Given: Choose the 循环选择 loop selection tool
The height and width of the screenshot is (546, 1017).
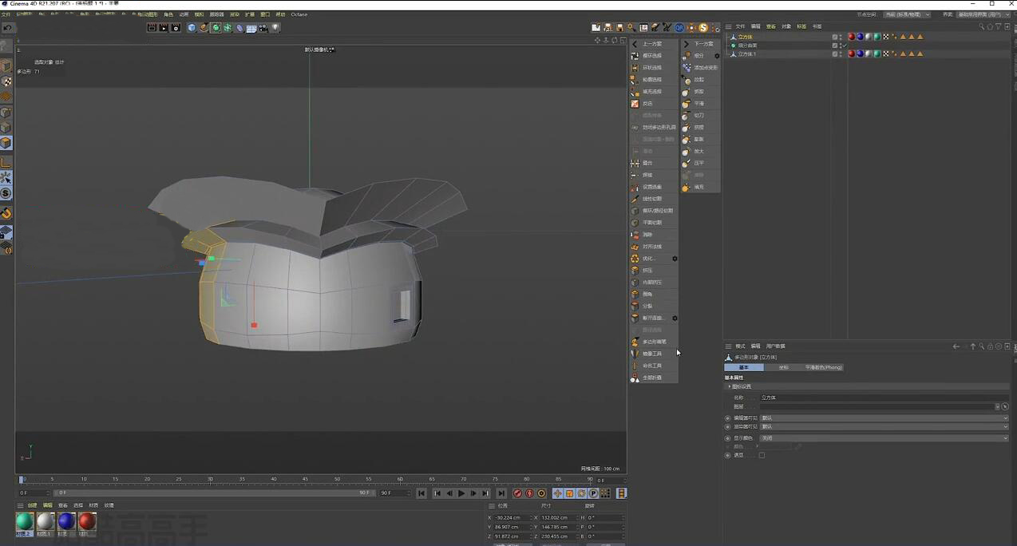Looking at the screenshot, I should point(652,56).
